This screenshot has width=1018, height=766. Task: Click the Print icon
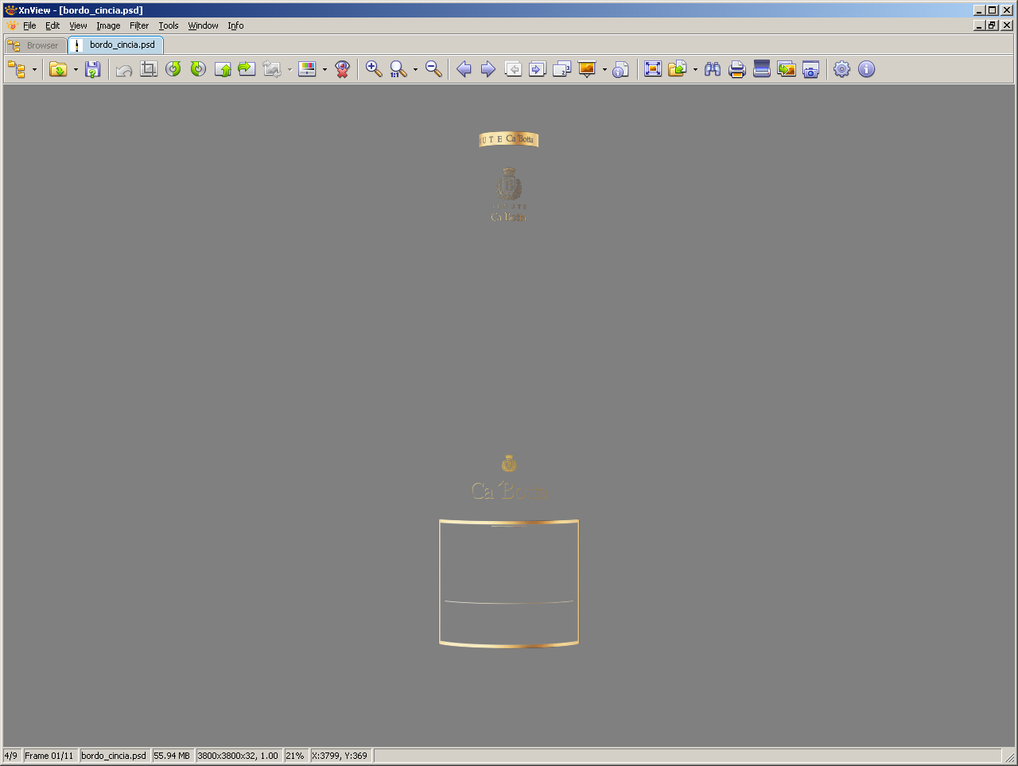(737, 69)
